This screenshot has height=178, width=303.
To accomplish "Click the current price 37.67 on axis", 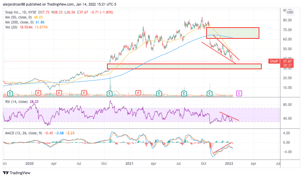I will [x=287, y=61].
